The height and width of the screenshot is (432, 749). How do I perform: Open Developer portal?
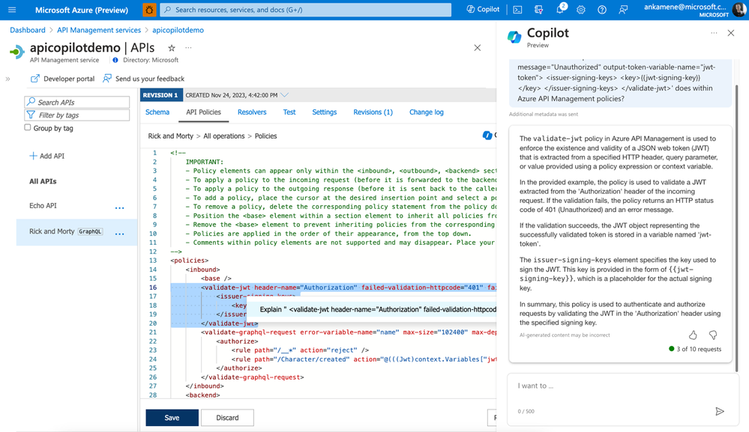tap(62, 79)
